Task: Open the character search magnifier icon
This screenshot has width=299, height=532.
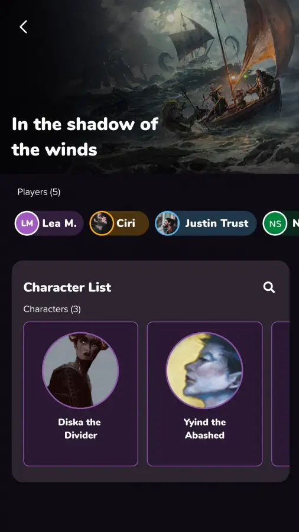Action: point(269,287)
